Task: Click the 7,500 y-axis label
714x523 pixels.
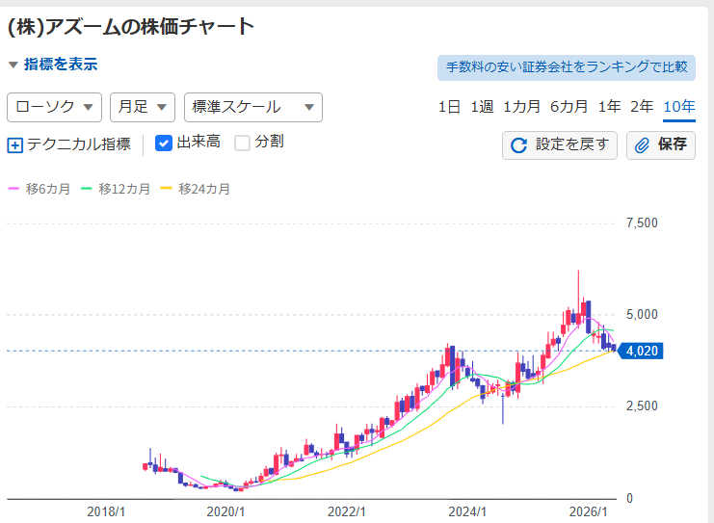Action: tap(642, 223)
